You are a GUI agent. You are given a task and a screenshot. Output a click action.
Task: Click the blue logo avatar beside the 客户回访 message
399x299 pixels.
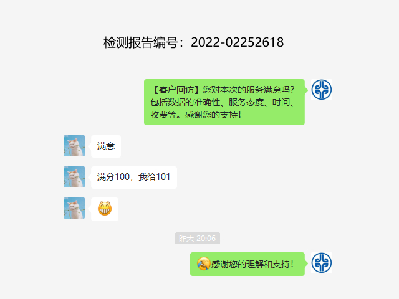click(322, 90)
